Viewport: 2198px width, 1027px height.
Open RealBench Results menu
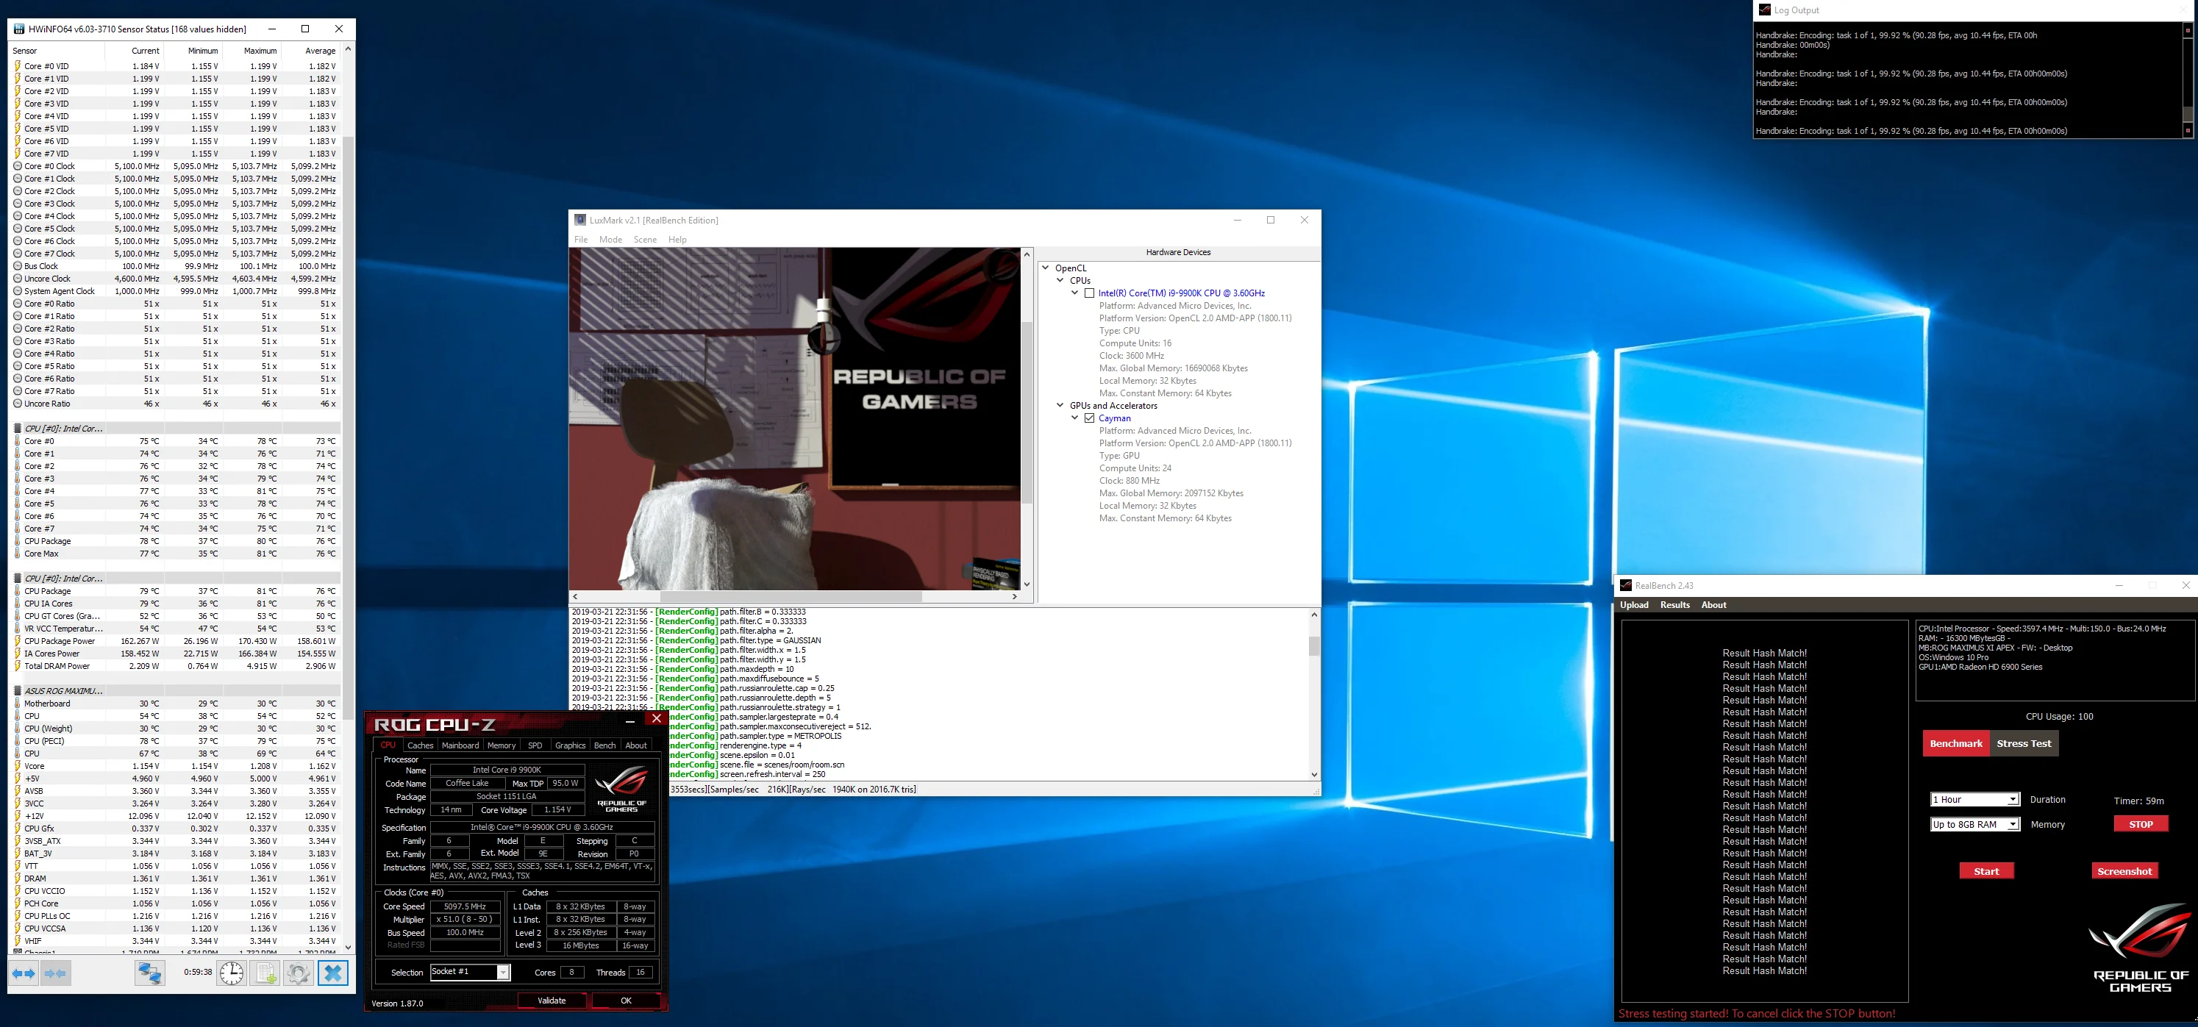click(1674, 605)
